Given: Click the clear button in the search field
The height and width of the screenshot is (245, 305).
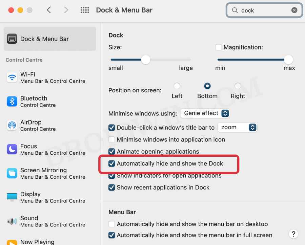Looking at the screenshot, I should pyautogui.click(x=294, y=10).
